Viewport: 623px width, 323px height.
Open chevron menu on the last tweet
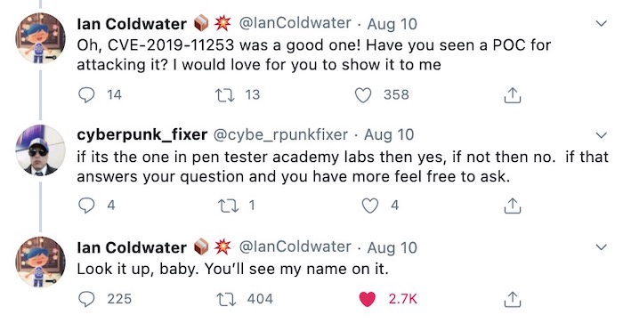[x=602, y=247]
